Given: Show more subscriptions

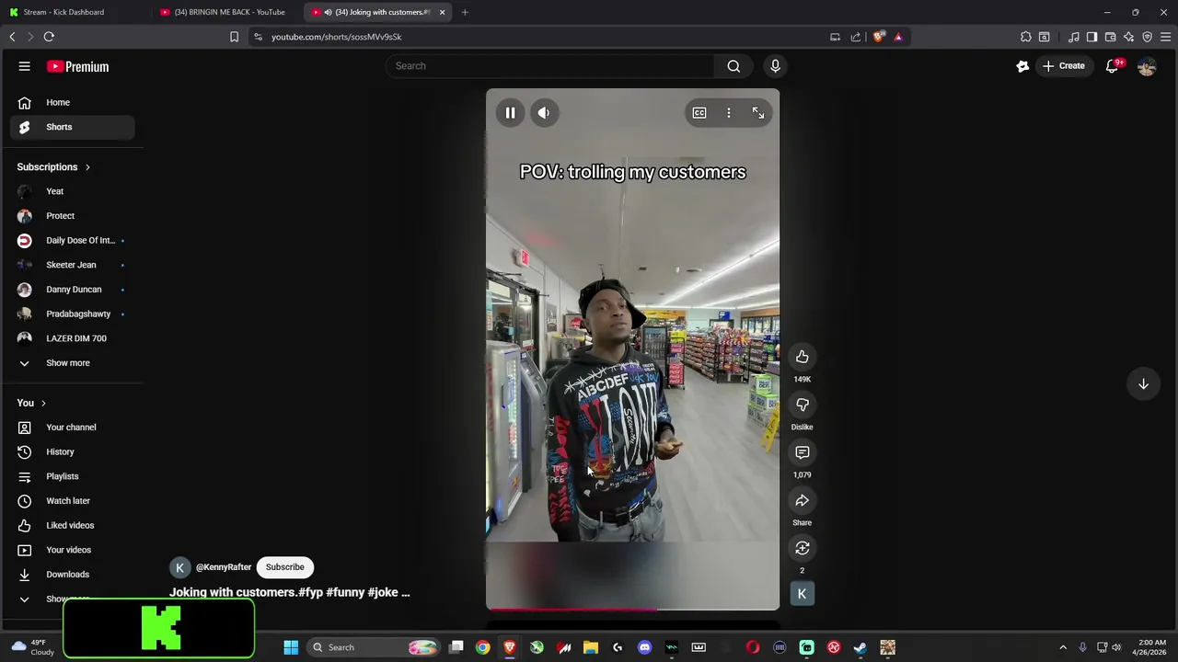Looking at the screenshot, I should pos(73,363).
